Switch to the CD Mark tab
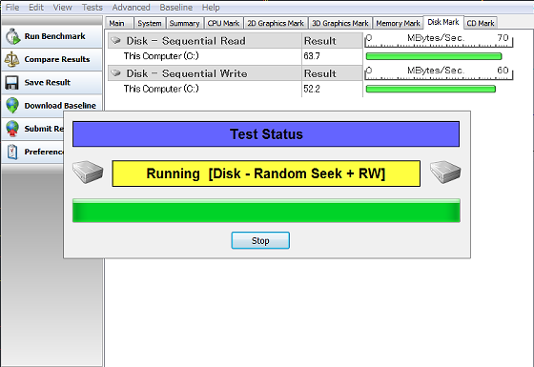The width and height of the screenshot is (534, 367). [481, 23]
